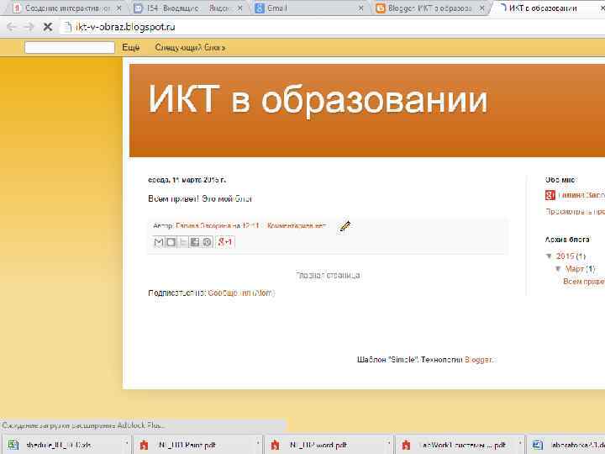Click the Google +1 button
The width and height of the screenshot is (605, 454).
pos(225,242)
